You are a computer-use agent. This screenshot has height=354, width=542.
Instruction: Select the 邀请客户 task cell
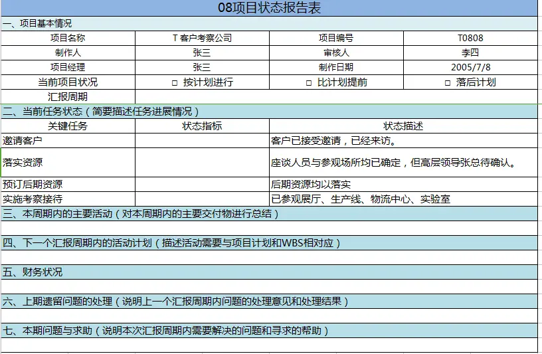[x=68, y=141]
